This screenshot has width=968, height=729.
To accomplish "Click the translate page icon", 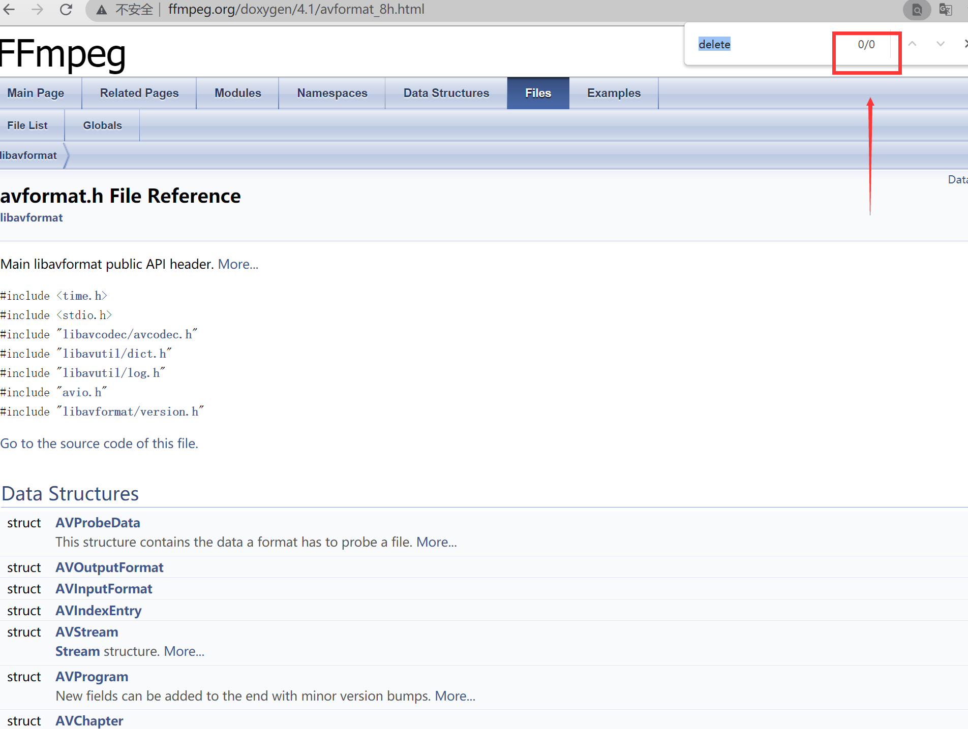I will tap(946, 10).
